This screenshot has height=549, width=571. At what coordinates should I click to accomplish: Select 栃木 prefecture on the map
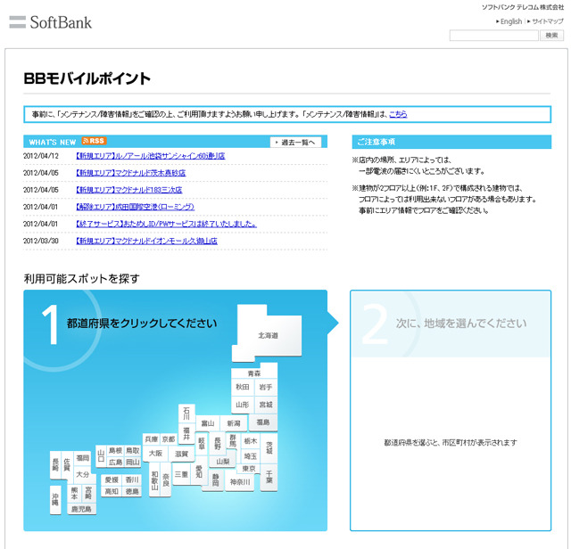(251, 441)
